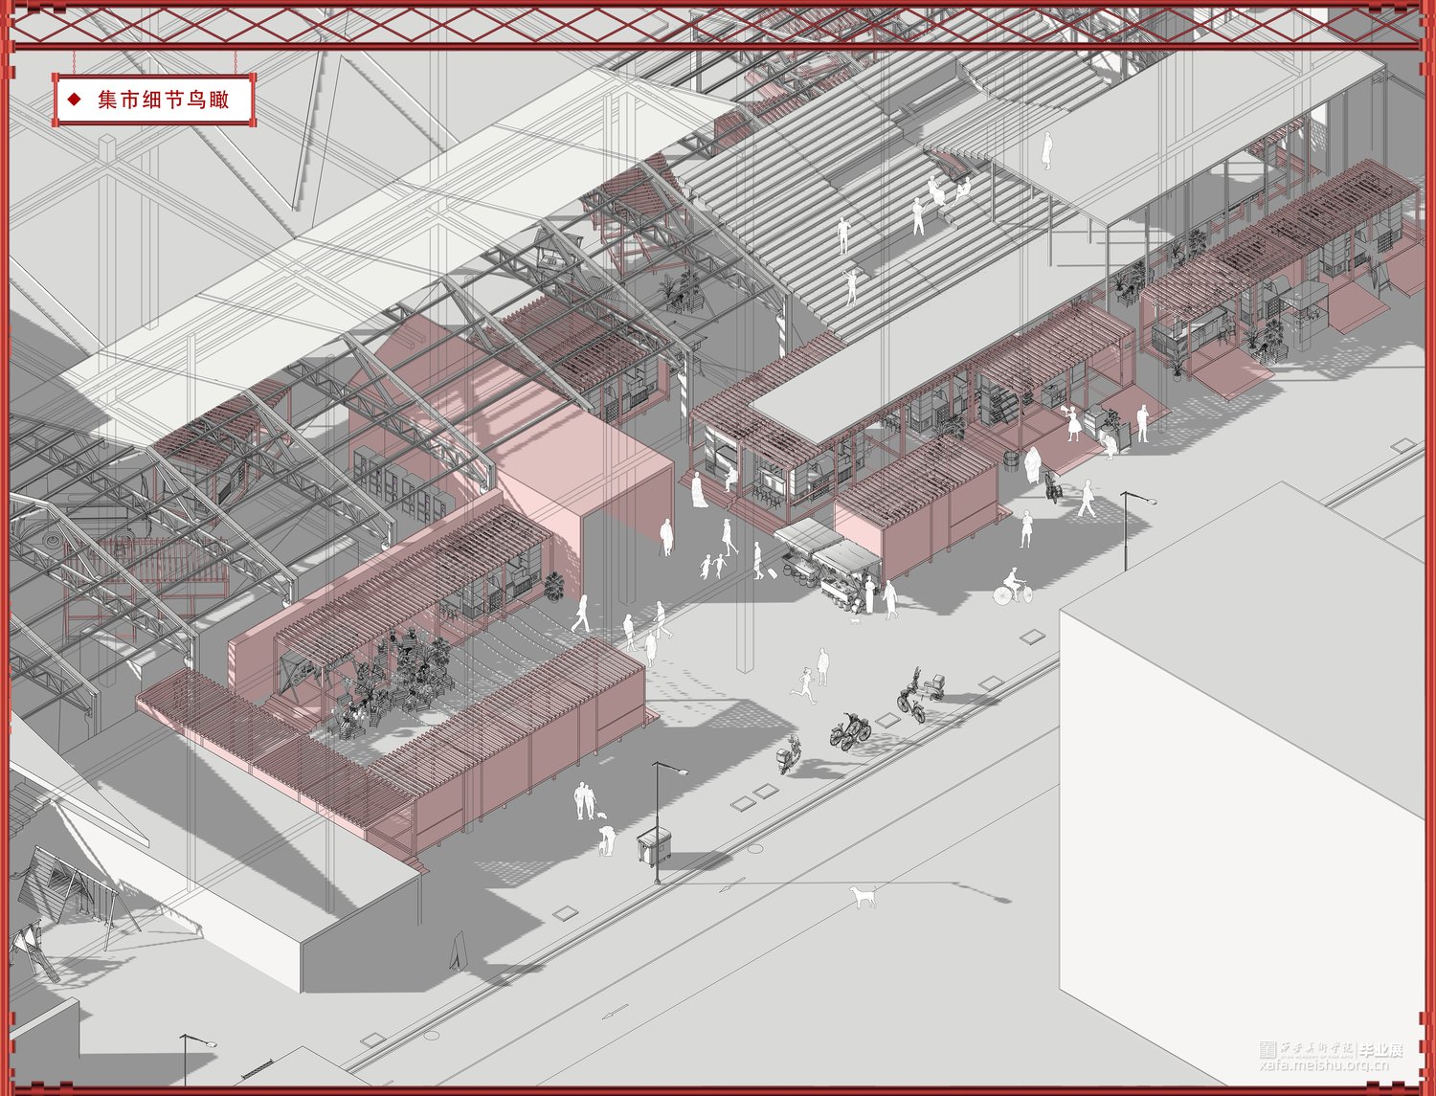
Task: Click the 毕业展 watermark text
Action: (x=1381, y=1049)
